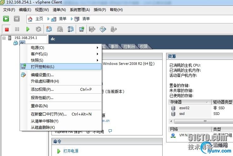Image resolution: width=233 pixels, height=156 pixels.
Task: Click the revert to snapshot icon
Action: [x=60, y=29]
